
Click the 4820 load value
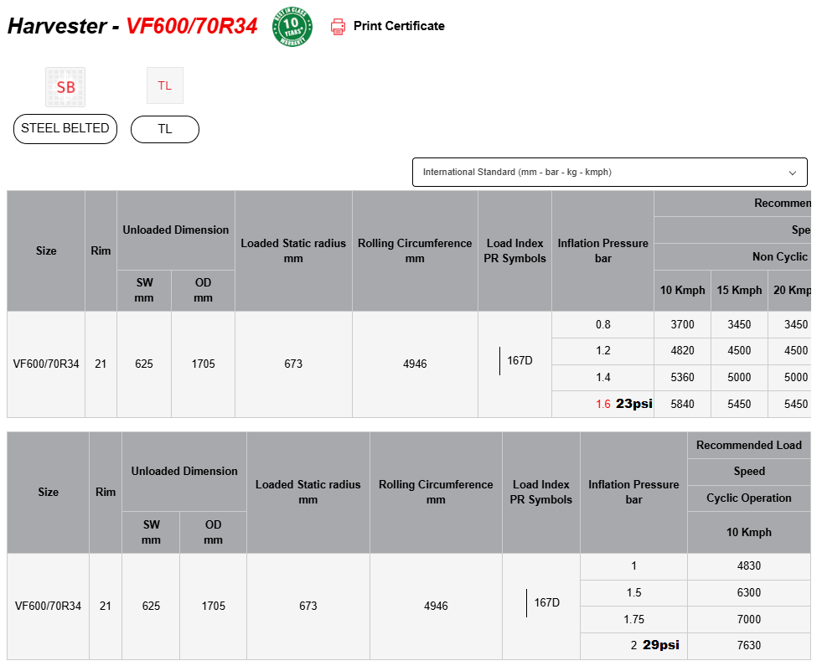(x=682, y=350)
